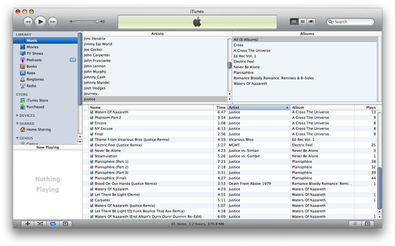Viewport: 395px width, 246px height.
Task: Uncheck the Phantom Part 2 song
Action: click(92, 118)
